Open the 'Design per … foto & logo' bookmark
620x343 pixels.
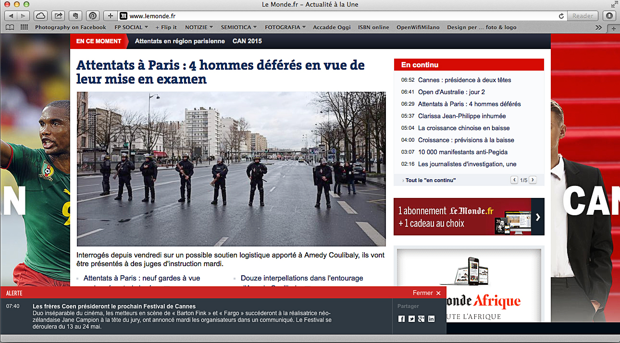(482, 27)
